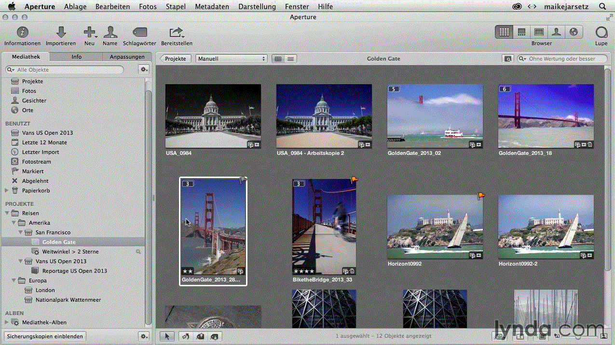
Task: Open the Metadaten menu
Action: [x=212, y=6]
